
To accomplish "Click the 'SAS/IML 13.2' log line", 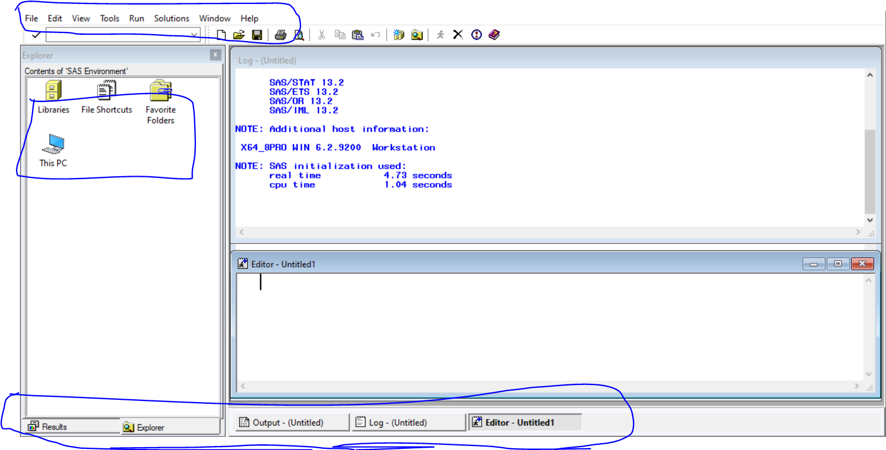I will point(303,110).
